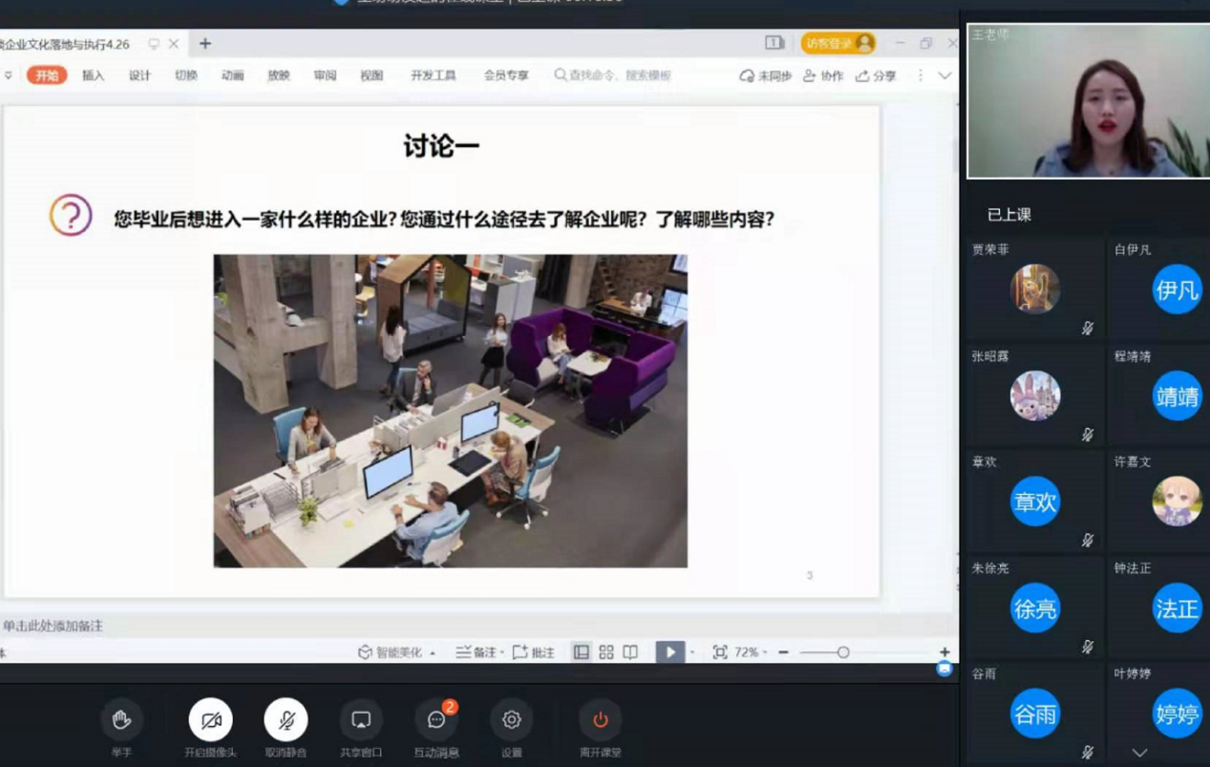Decrease zoom with the minus button
This screenshot has height=767, width=1210.
coord(783,652)
